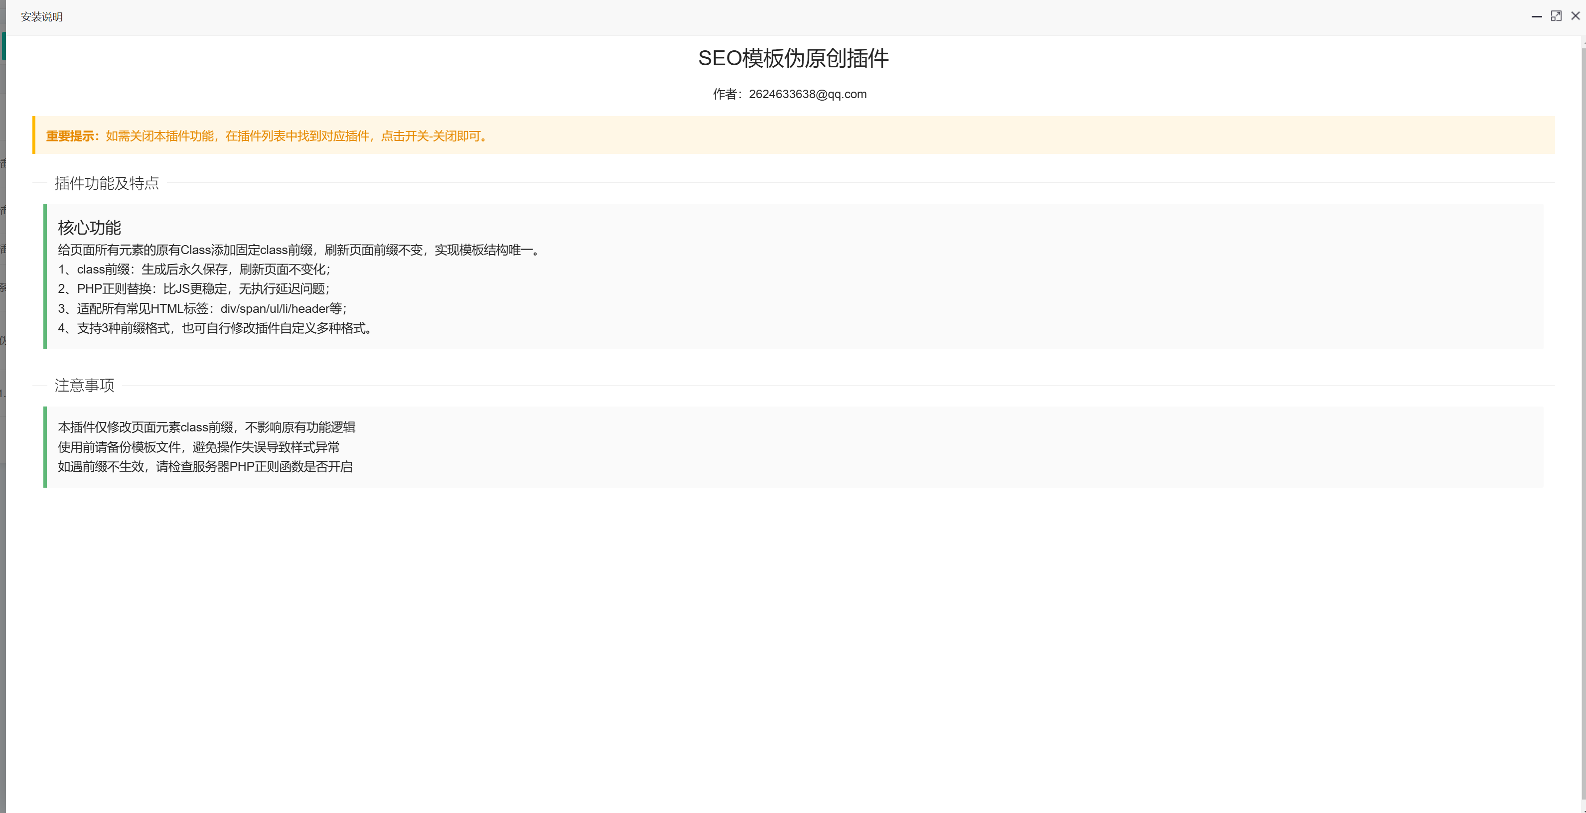
Task: Close the 安装说明 dialog
Action: tap(1575, 16)
